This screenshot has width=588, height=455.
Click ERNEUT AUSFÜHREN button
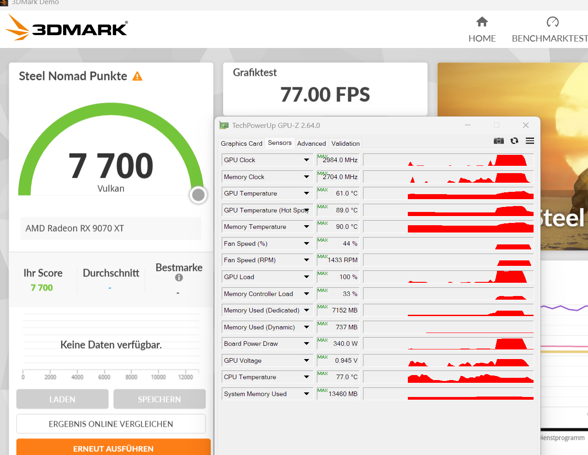[113, 447]
